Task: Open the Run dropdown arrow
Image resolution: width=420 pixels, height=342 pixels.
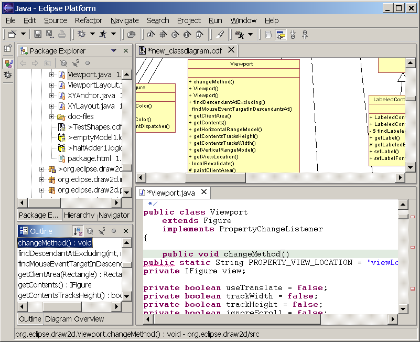Action: (x=114, y=34)
